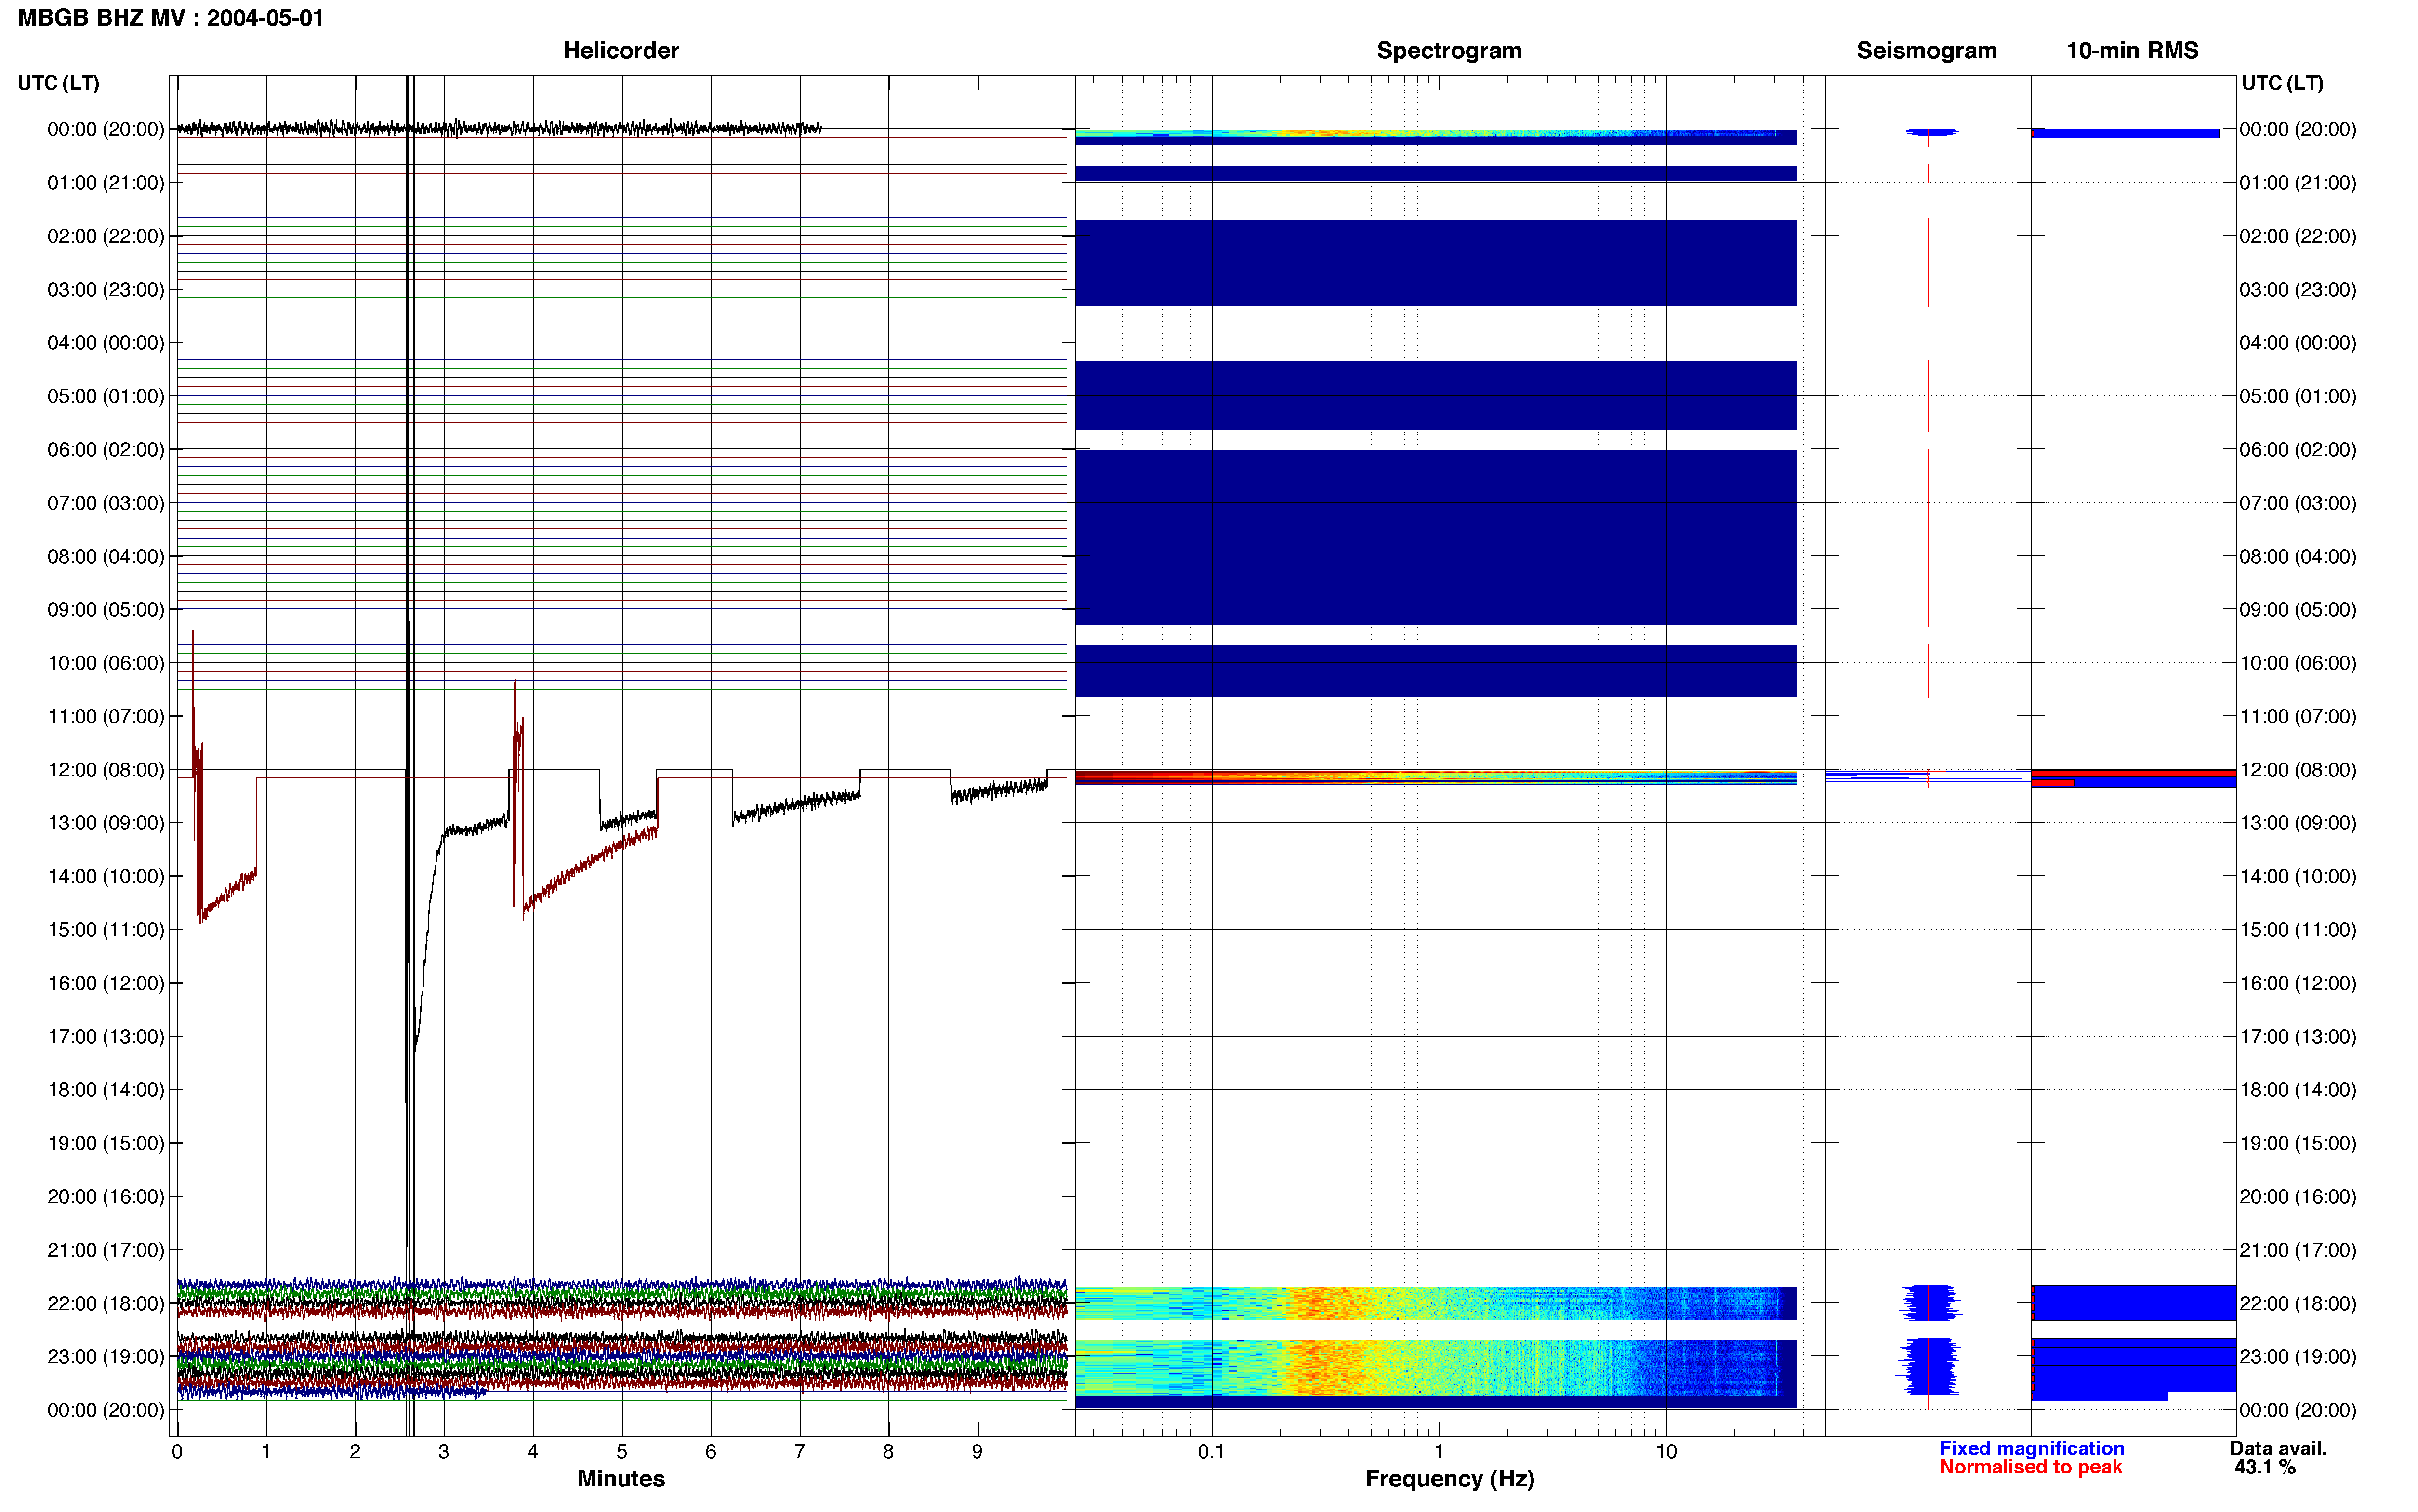Click the 'Fixed magnification' legend text
The height and width of the screenshot is (1512, 2418).
(2031, 1448)
